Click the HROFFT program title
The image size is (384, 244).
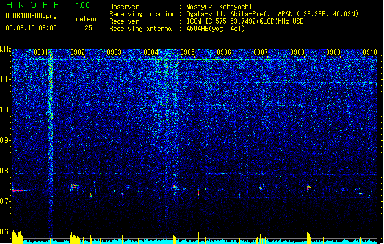coord(38,5)
